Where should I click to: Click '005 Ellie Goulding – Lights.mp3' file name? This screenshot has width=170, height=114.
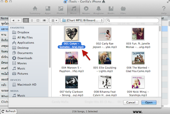[105, 69]
